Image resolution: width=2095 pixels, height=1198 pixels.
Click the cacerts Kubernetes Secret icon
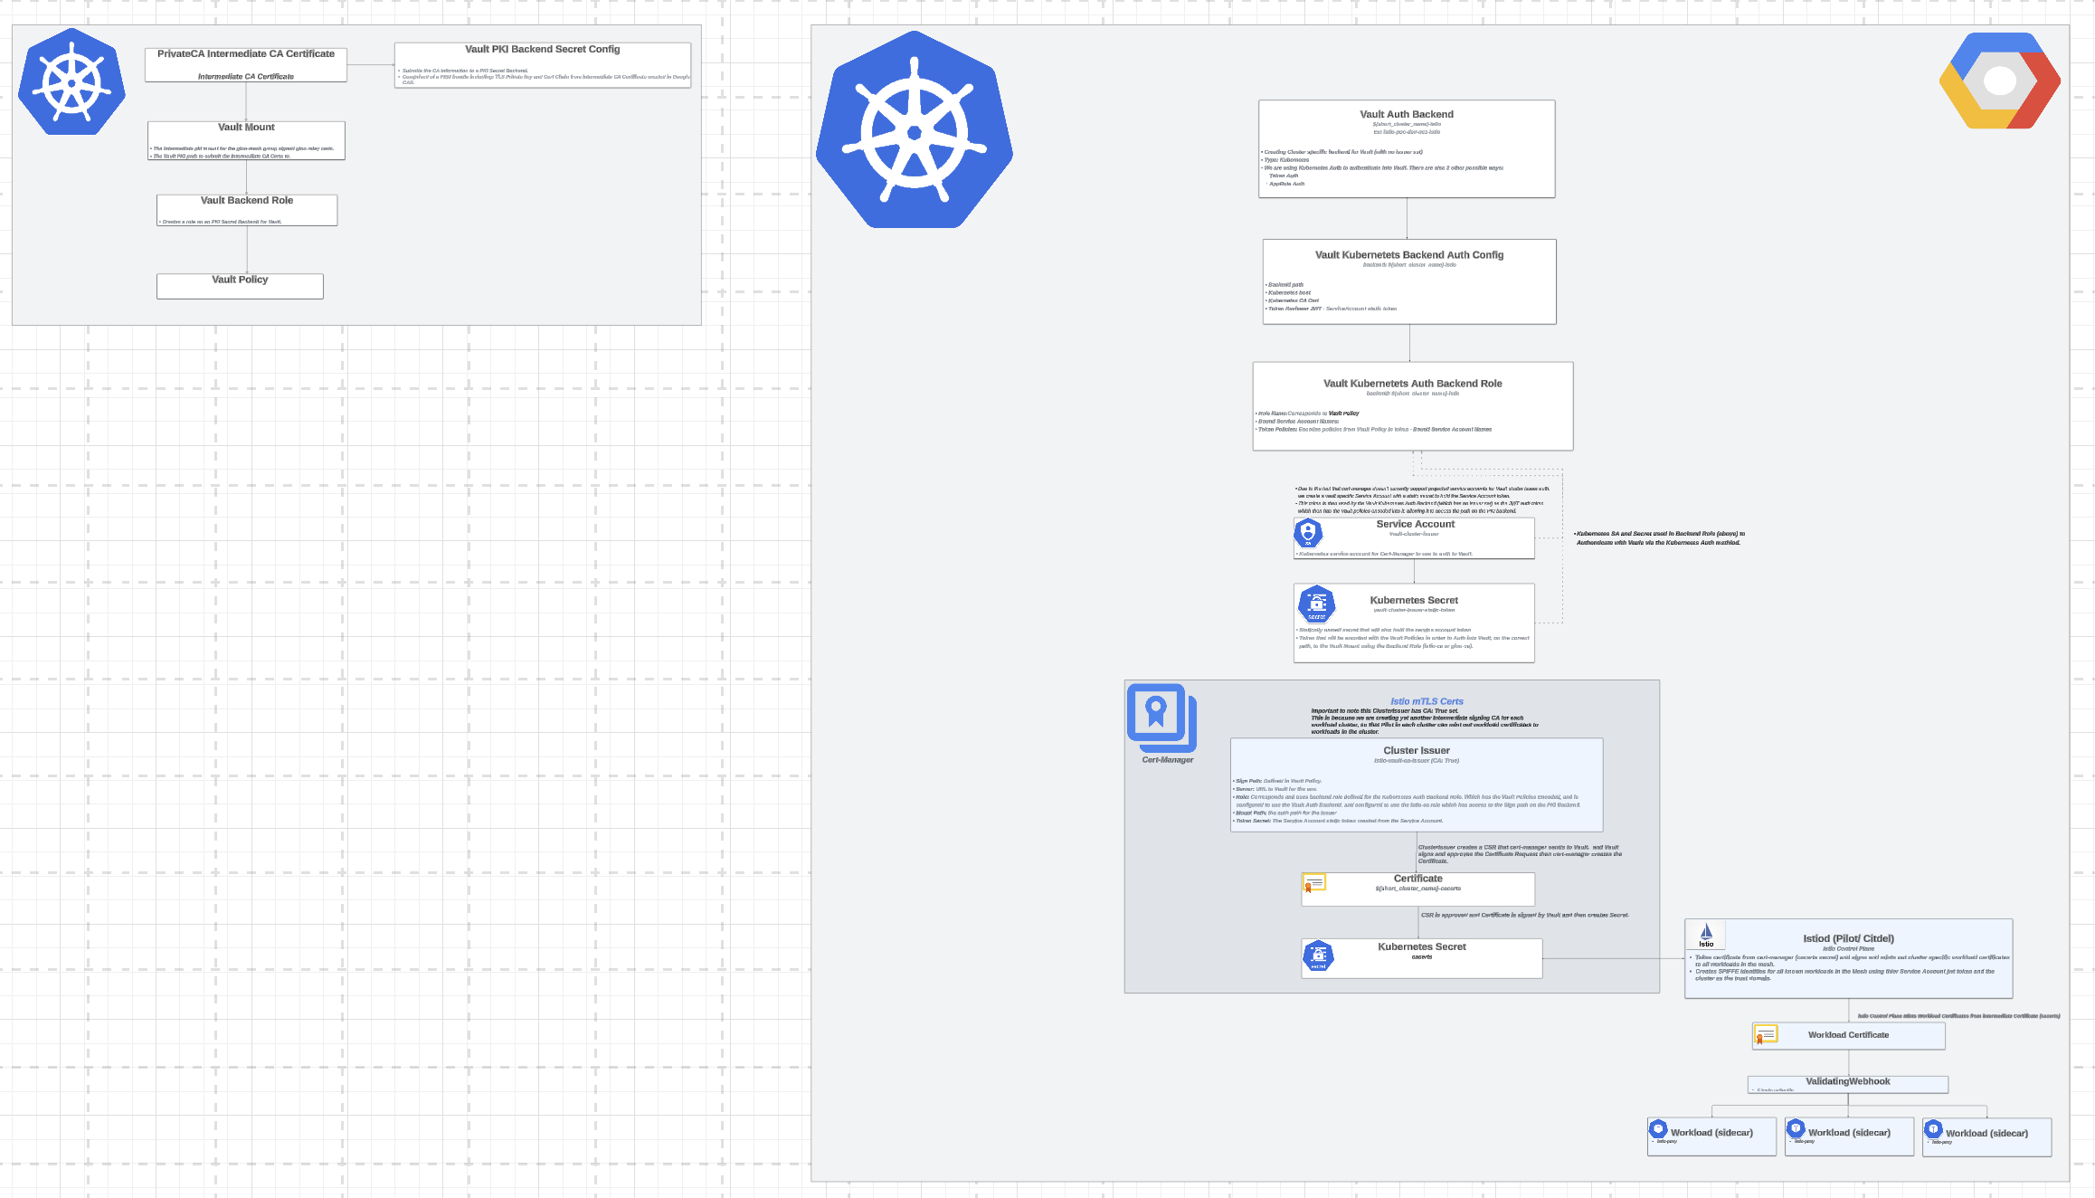click(1318, 956)
